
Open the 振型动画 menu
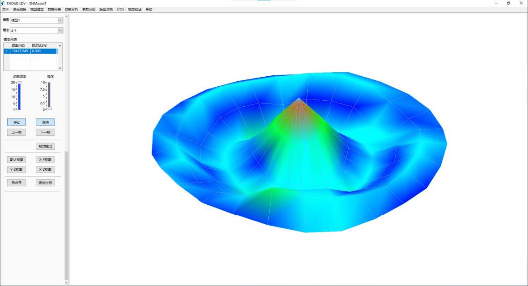click(106, 9)
